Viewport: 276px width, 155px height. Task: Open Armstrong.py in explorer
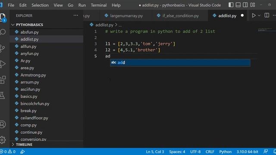pyautogui.click(x=47, y=75)
